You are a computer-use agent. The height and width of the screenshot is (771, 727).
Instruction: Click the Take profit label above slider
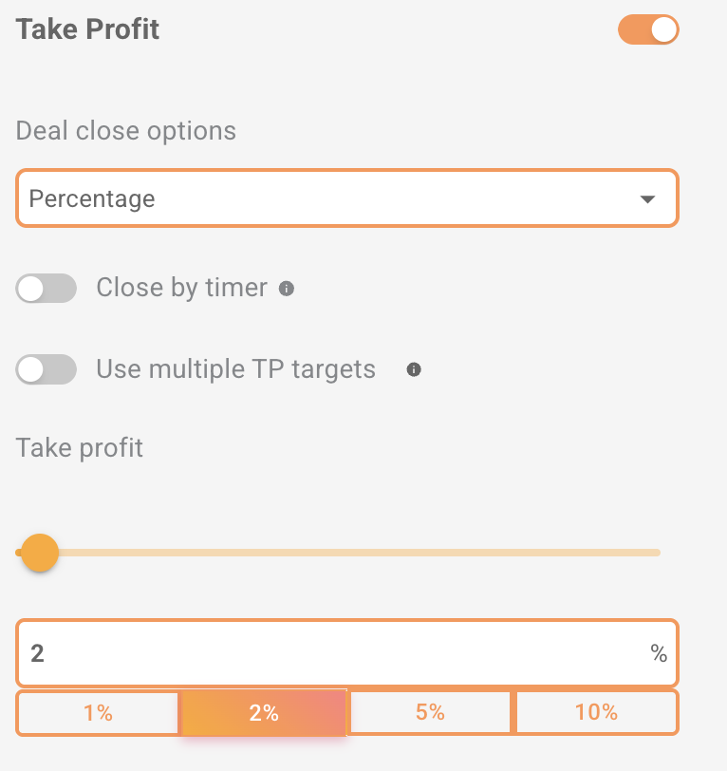point(80,447)
